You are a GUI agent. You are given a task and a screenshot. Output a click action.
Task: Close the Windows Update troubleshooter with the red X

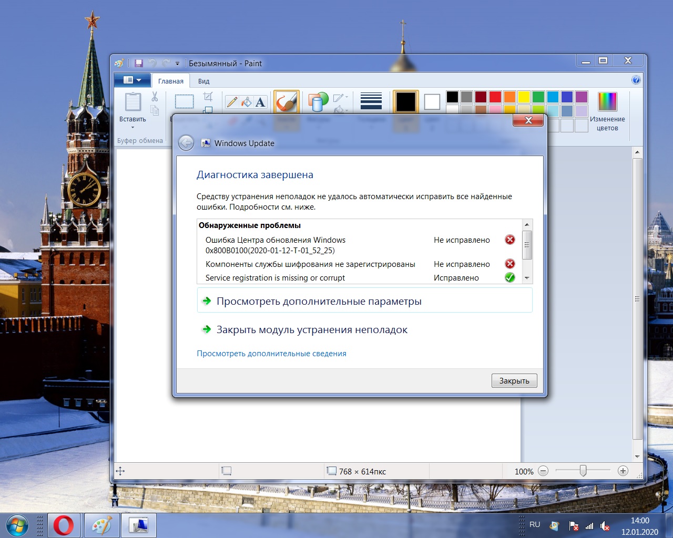528,120
